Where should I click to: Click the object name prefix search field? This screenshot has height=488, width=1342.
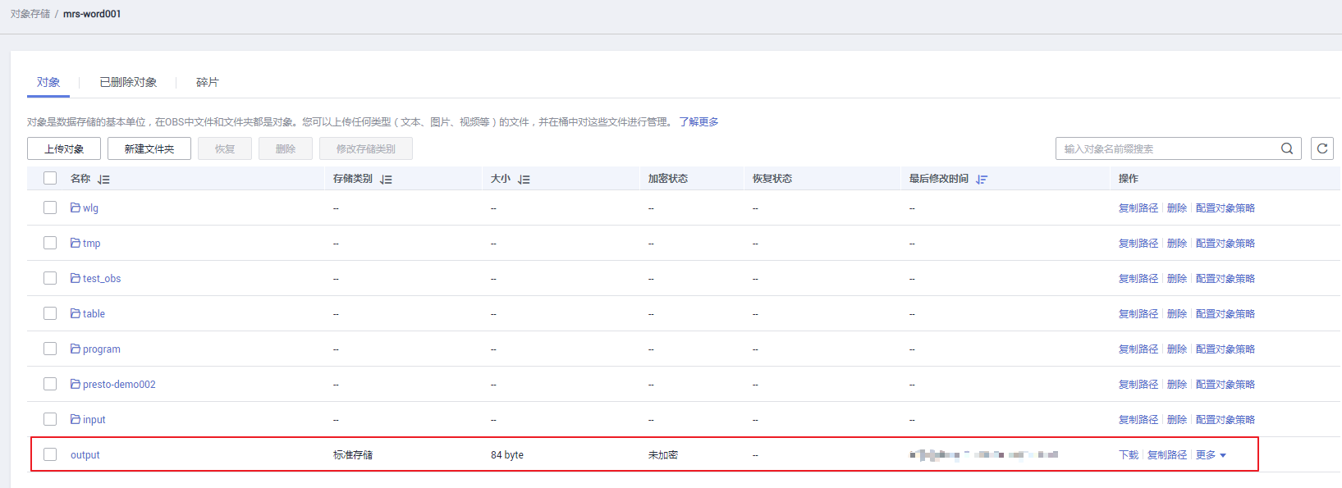tap(1167, 148)
